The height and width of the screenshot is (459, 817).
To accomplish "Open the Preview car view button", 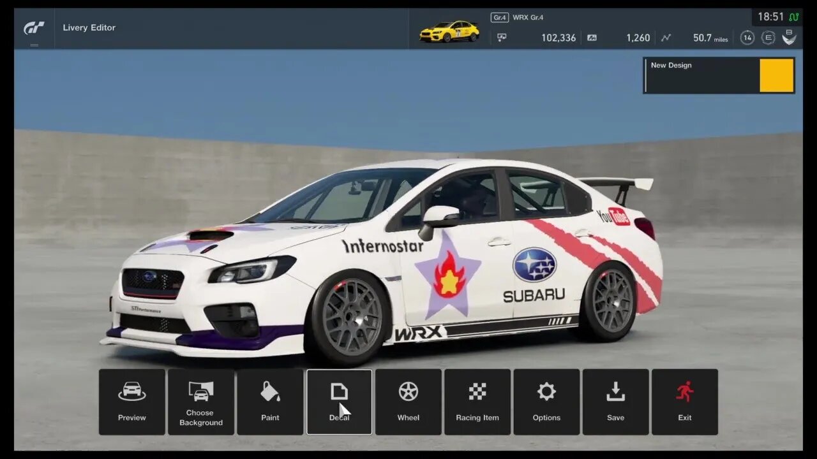I will (132, 402).
